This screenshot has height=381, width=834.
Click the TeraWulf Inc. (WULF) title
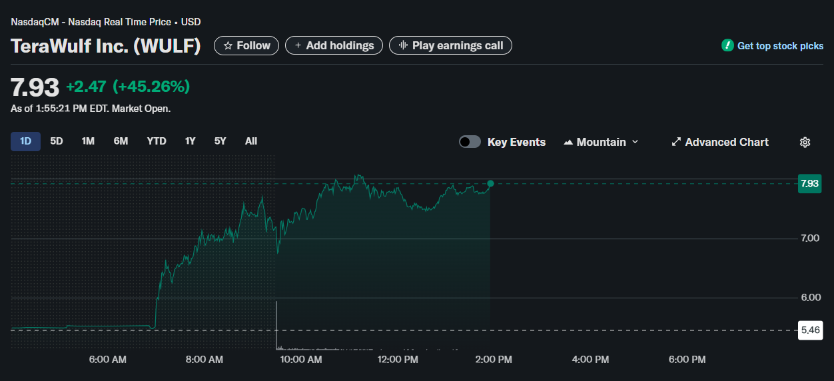click(106, 46)
